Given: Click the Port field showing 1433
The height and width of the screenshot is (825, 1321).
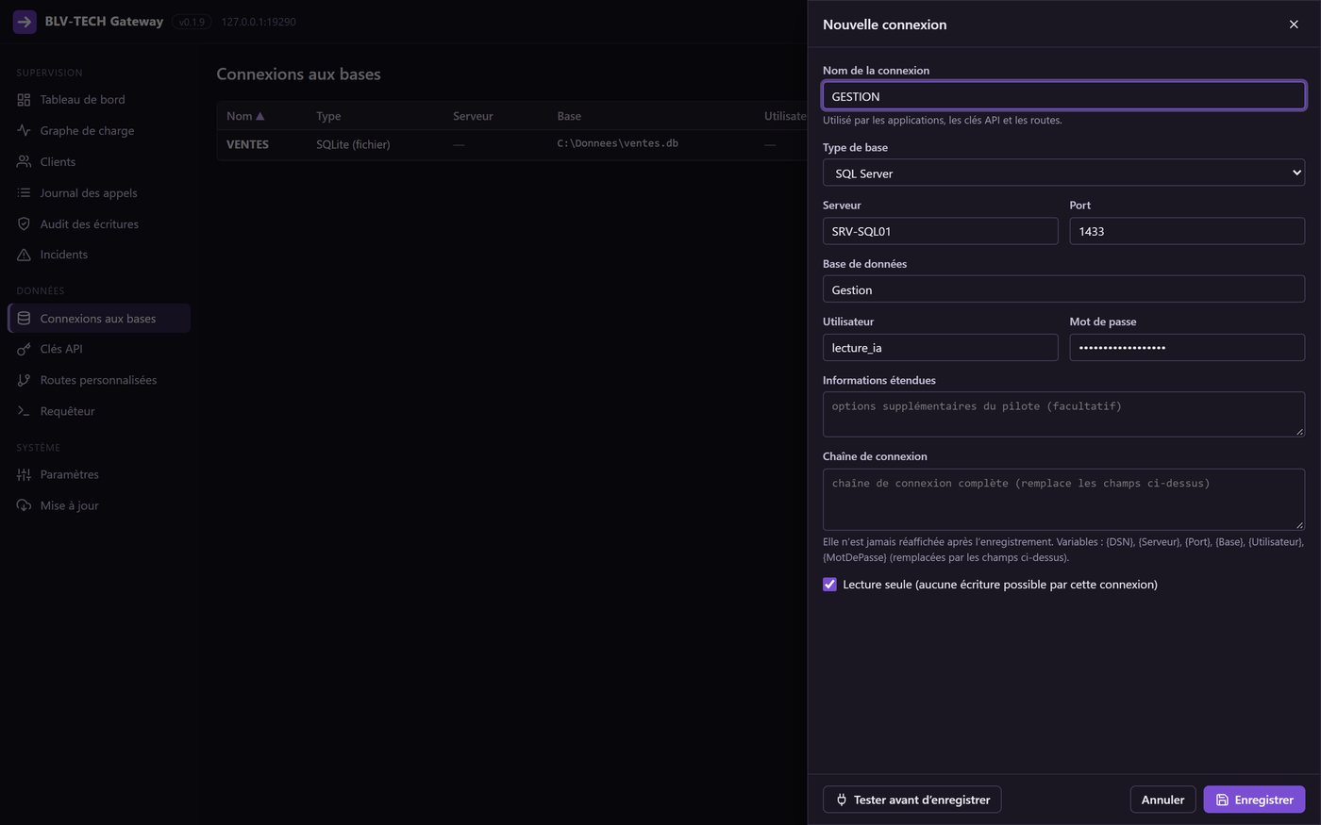Looking at the screenshot, I should (x=1187, y=231).
